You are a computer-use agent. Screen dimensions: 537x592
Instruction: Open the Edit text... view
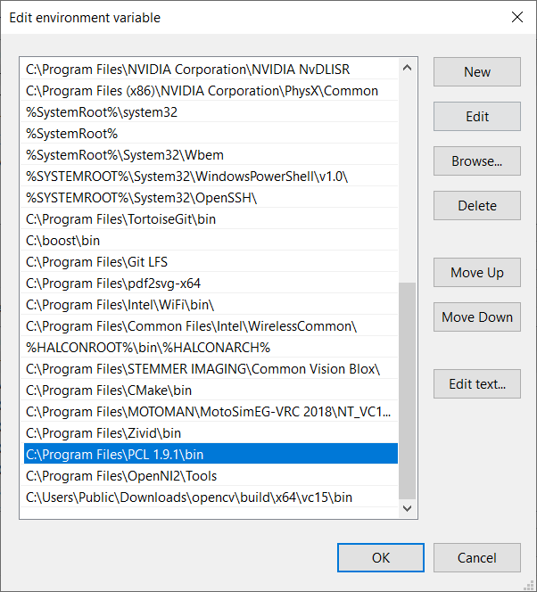point(477,383)
